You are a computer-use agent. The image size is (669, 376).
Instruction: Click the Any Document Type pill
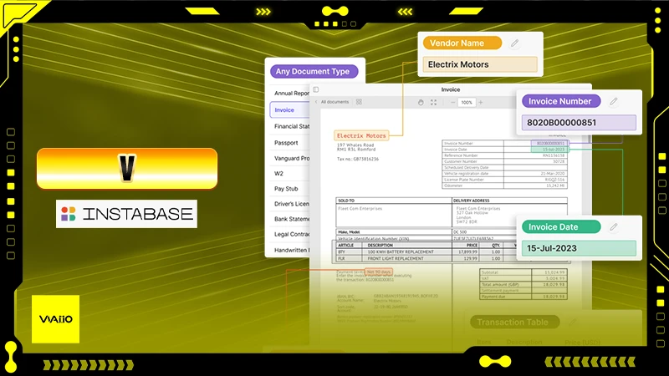pyautogui.click(x=314, y=72)
